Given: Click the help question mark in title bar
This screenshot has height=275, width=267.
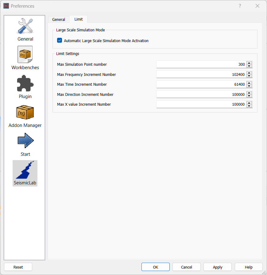Looking at the screenshot, I should [240, 6].
